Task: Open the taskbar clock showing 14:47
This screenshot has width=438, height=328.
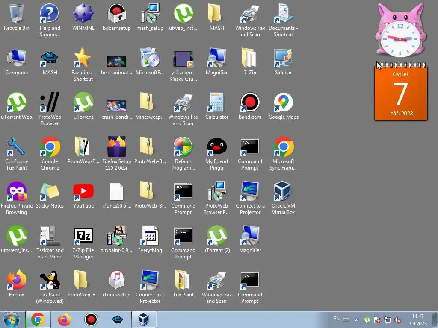Action: point(417,320)
